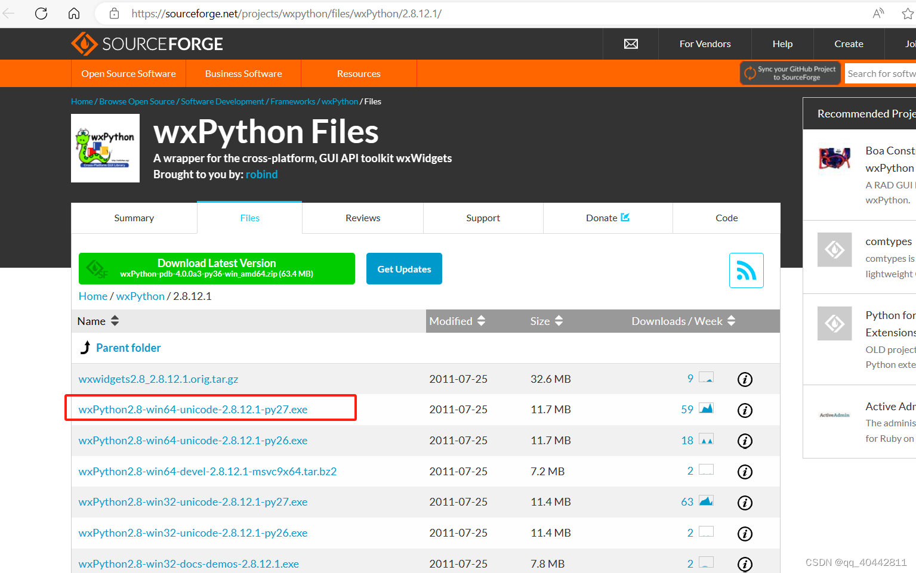
Task: Click Boa Constructor project icon in sidebar
Action: pos(834,159)
